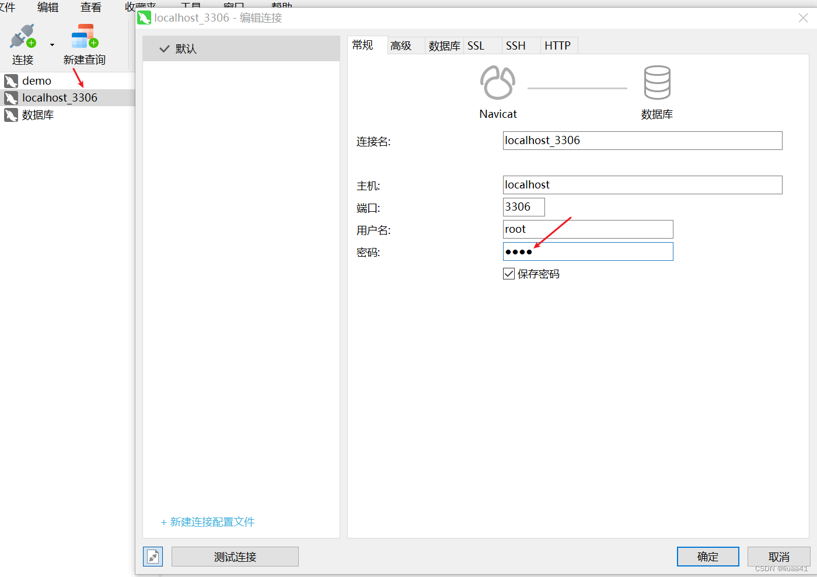Click the host input field
817x577 pixels.
point(643,185)
